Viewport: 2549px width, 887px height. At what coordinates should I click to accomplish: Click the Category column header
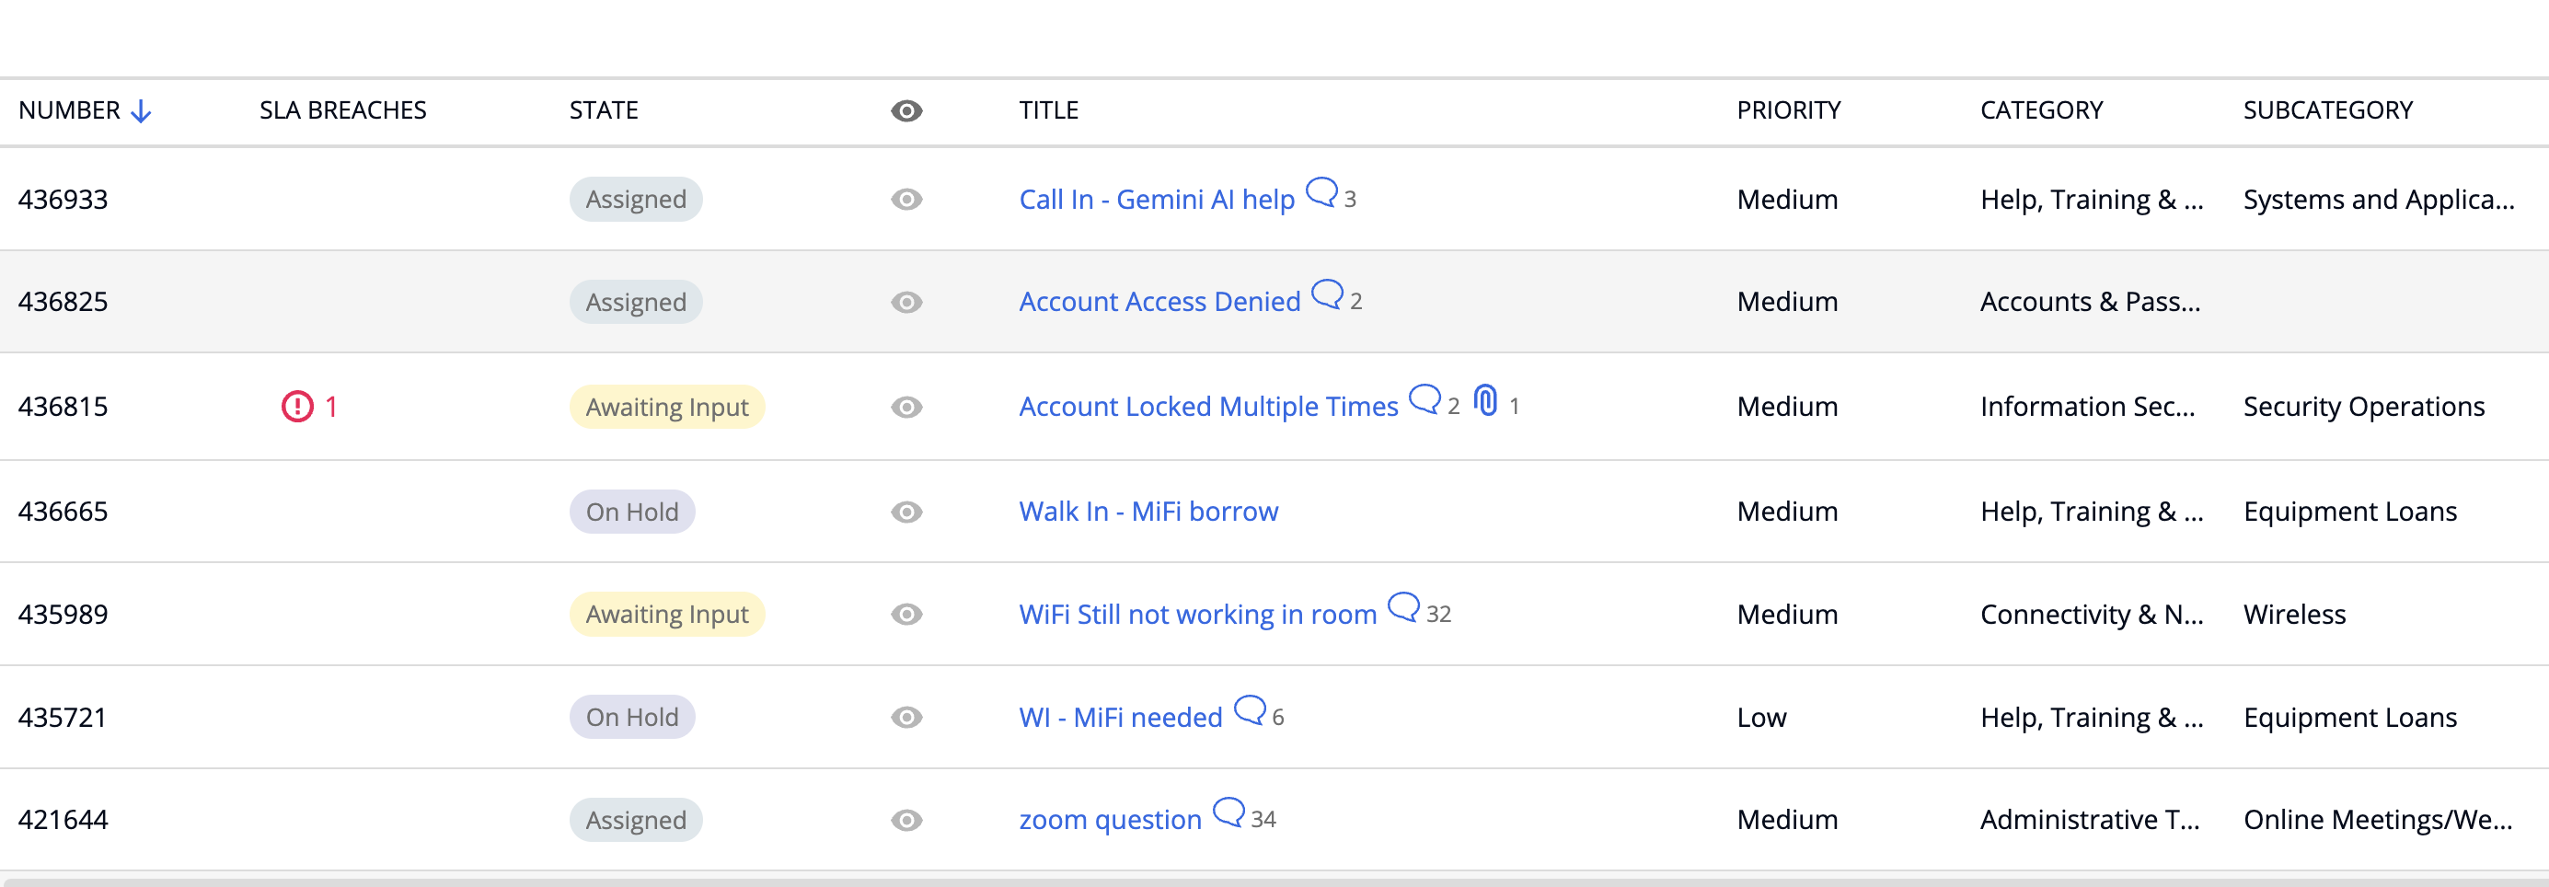point(2040,109)
